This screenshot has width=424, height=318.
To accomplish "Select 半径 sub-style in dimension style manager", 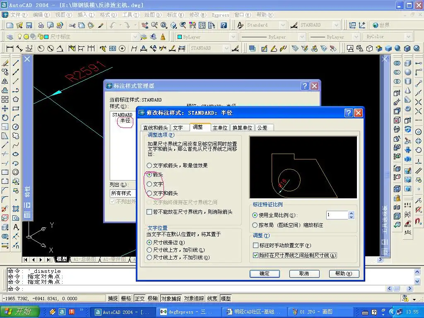I will pyautogui.click(x=125, y=120).
